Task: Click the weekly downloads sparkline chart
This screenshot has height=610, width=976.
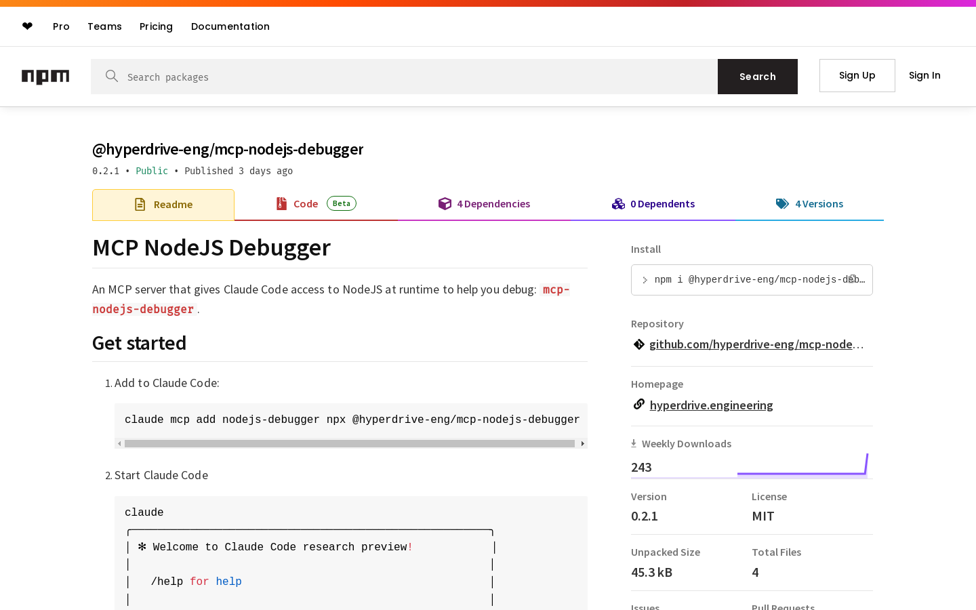Action: click(802, 465)
